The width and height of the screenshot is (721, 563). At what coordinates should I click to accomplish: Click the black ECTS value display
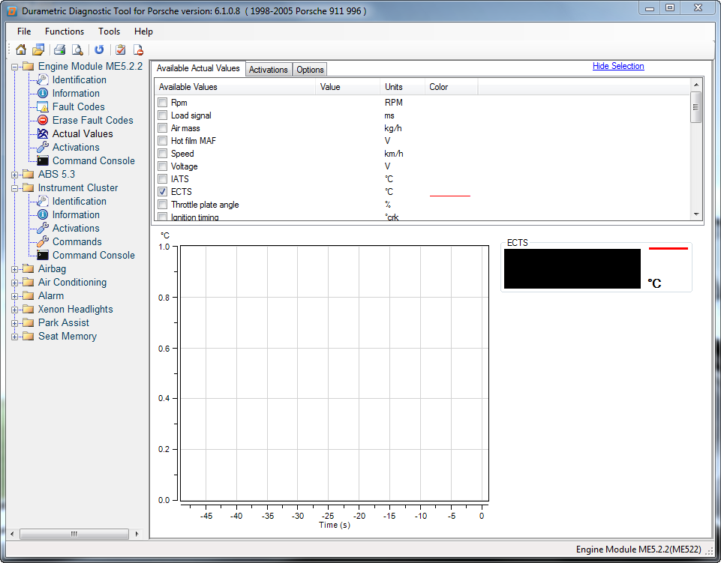(572, 269)
